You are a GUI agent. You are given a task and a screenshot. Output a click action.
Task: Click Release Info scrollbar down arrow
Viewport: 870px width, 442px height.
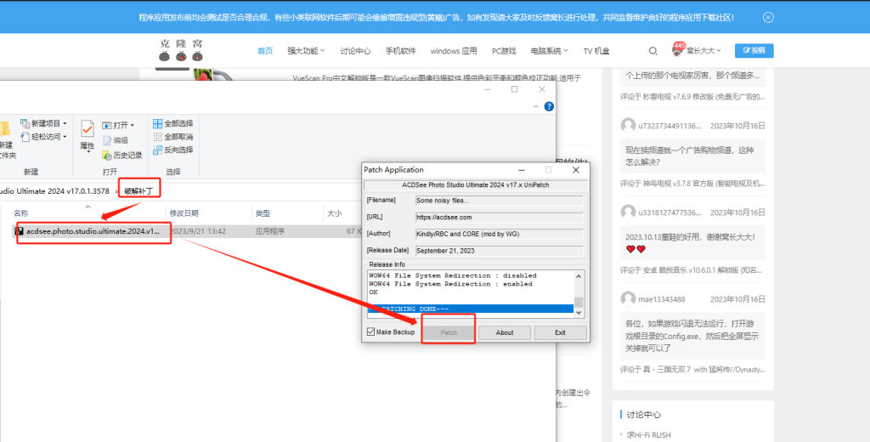[x=579, y=313]
